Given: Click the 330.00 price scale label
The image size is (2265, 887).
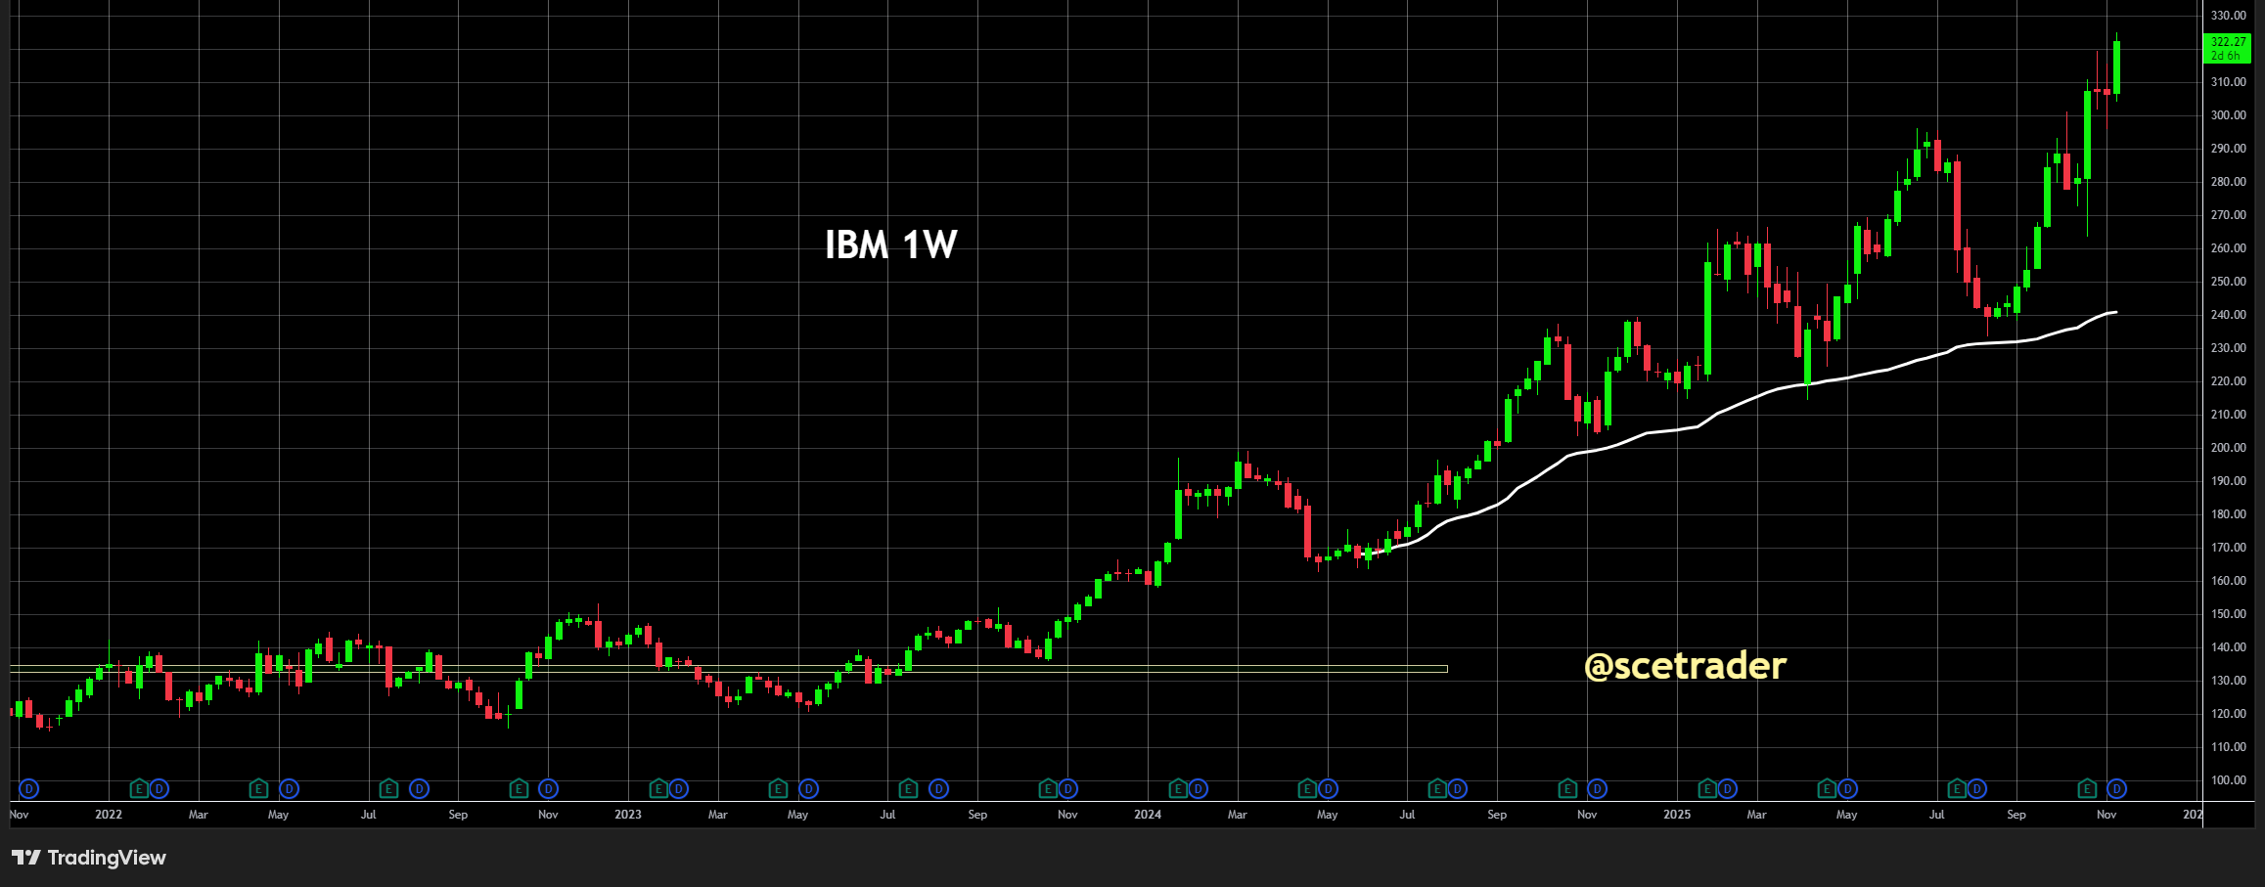Looking at the screenshot, I should [x=2229, y=16].
